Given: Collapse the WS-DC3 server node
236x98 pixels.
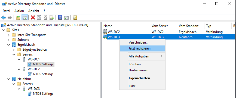Looking at the screenshot, I should click(x=19, y=89).
